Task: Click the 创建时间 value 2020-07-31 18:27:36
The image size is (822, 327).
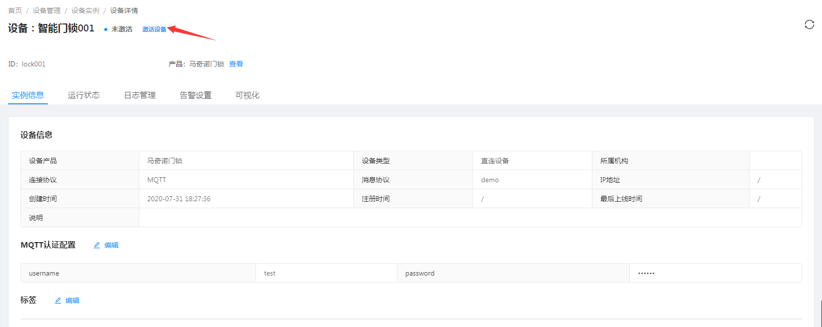Action: [x=179, y=199]
